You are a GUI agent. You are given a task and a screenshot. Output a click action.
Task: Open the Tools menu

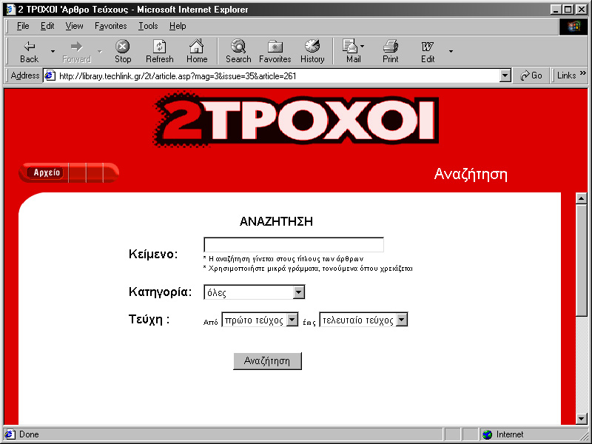(148, 26)
